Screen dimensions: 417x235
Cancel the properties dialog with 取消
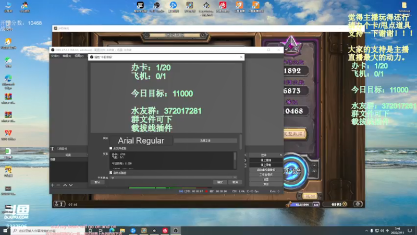point(235,182)
